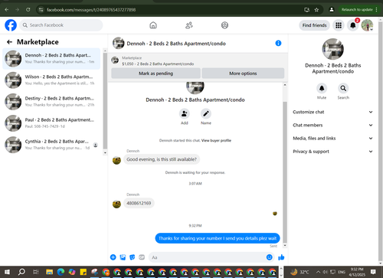Screen dimensions: 383x278
Task: Click Find friends button
Action: click(x=314, y=25)
